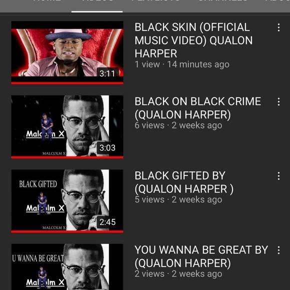Click red progress bar under BLACK SKIN thumbnail
Image resolution: width=290 pixels, height=290 pixels.
pos(67,83)
